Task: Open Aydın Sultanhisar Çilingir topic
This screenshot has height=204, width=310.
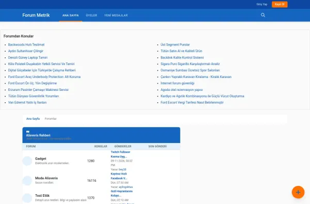Action: tap(25, 51)
